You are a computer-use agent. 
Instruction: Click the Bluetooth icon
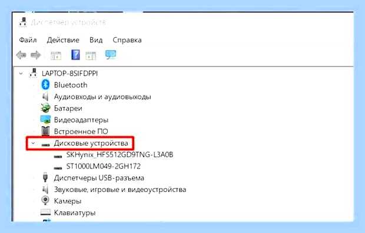coord(45,85)
